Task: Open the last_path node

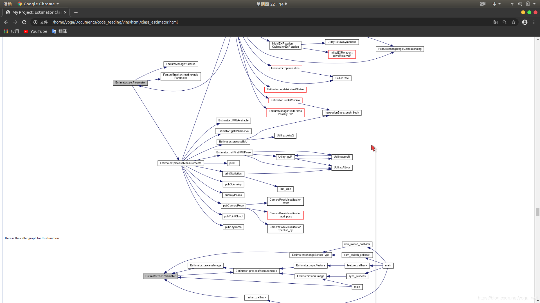Action: pos(285,189)
